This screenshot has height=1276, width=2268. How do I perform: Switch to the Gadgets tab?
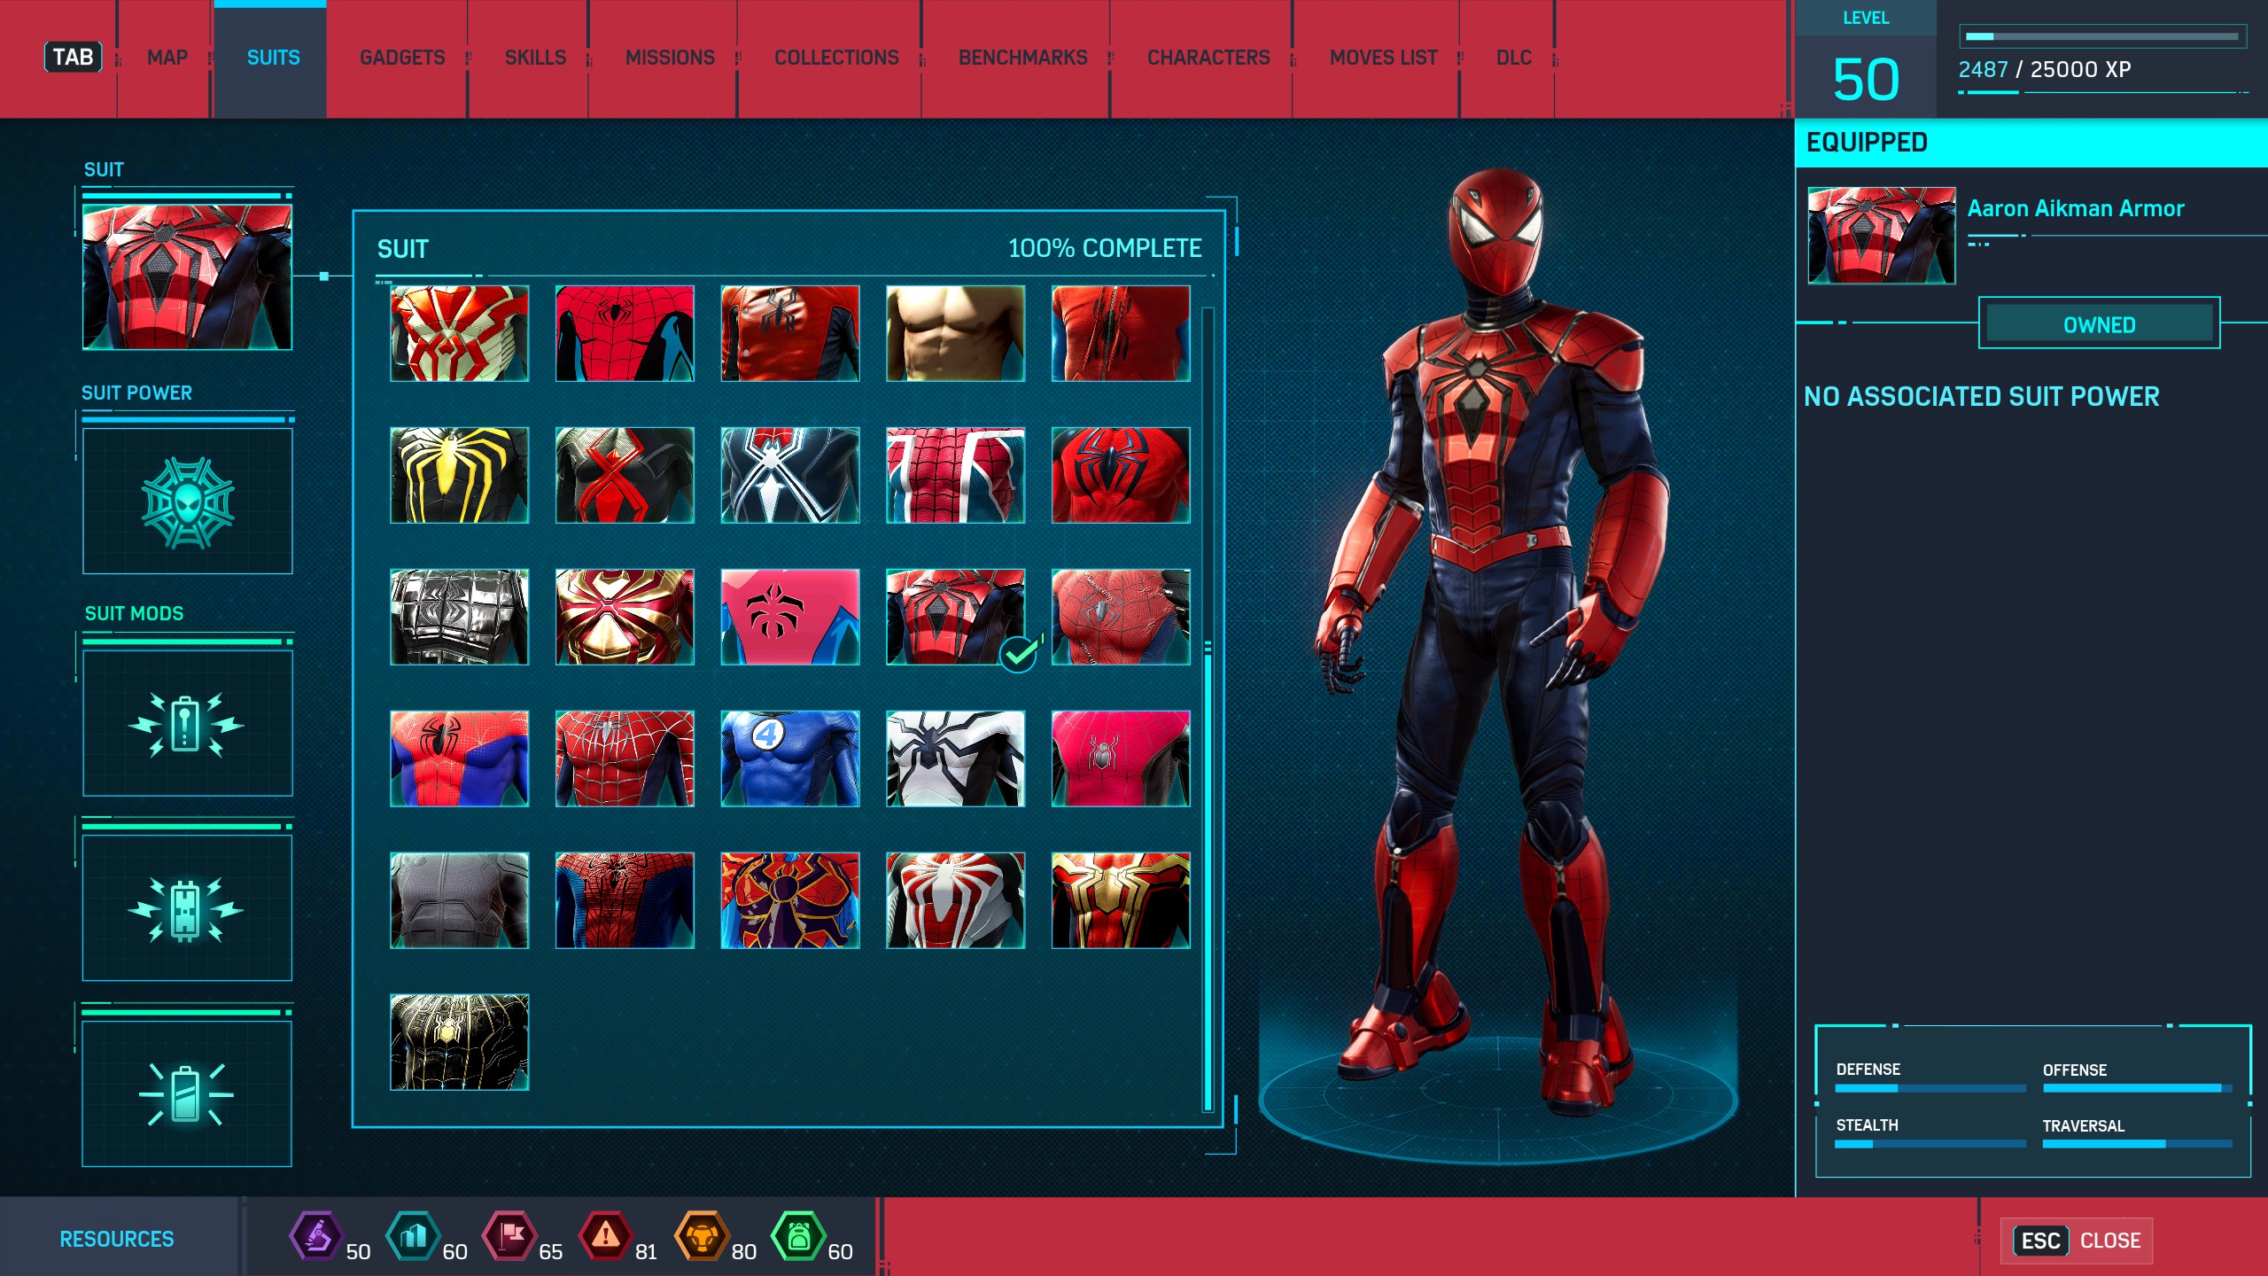pyautogui.click(x=402, y=58)
